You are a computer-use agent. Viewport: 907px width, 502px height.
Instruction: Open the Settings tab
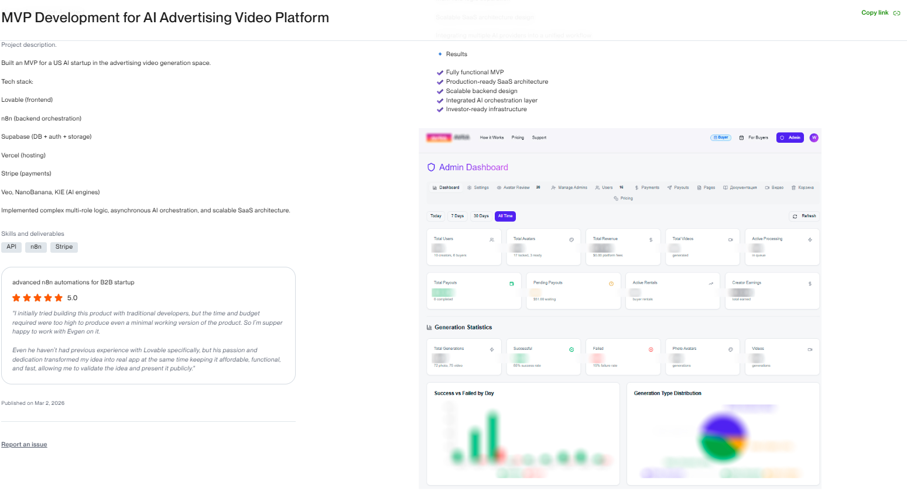coord(478,188)
